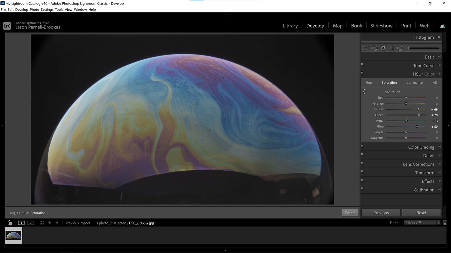Expand the Effects panel

(439, 181)
